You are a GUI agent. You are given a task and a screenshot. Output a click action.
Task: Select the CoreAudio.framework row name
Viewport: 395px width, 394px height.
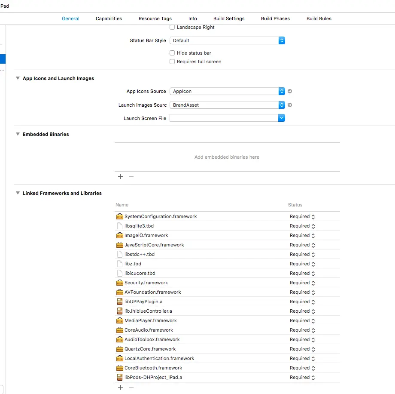[x=149, y=330]
